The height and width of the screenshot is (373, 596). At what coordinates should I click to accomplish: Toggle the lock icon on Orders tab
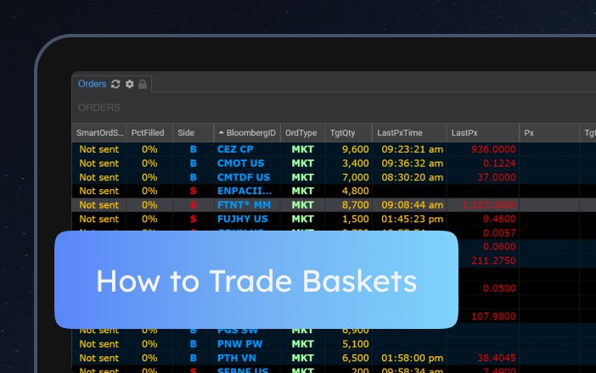pyautogui.click(x=143, y=84)
